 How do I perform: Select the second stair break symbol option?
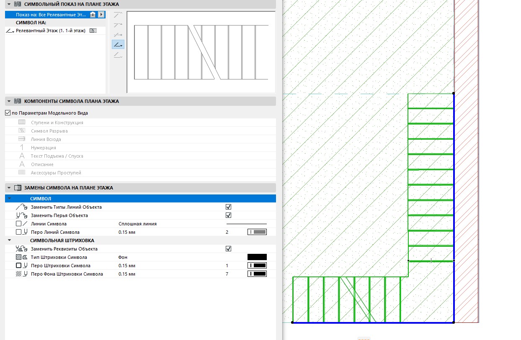pos(119,25)
